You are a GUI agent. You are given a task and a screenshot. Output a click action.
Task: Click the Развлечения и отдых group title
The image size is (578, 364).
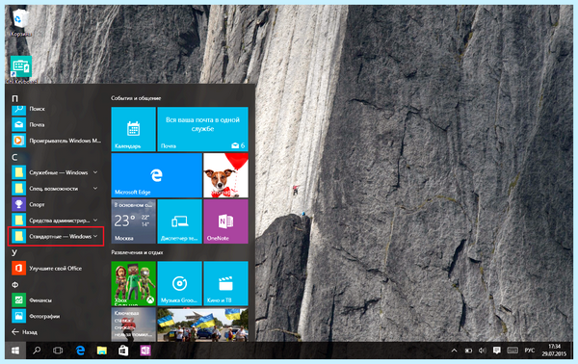[x=137, y=252]
